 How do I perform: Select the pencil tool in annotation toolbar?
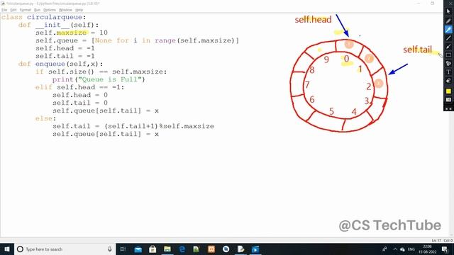point(448,21)
